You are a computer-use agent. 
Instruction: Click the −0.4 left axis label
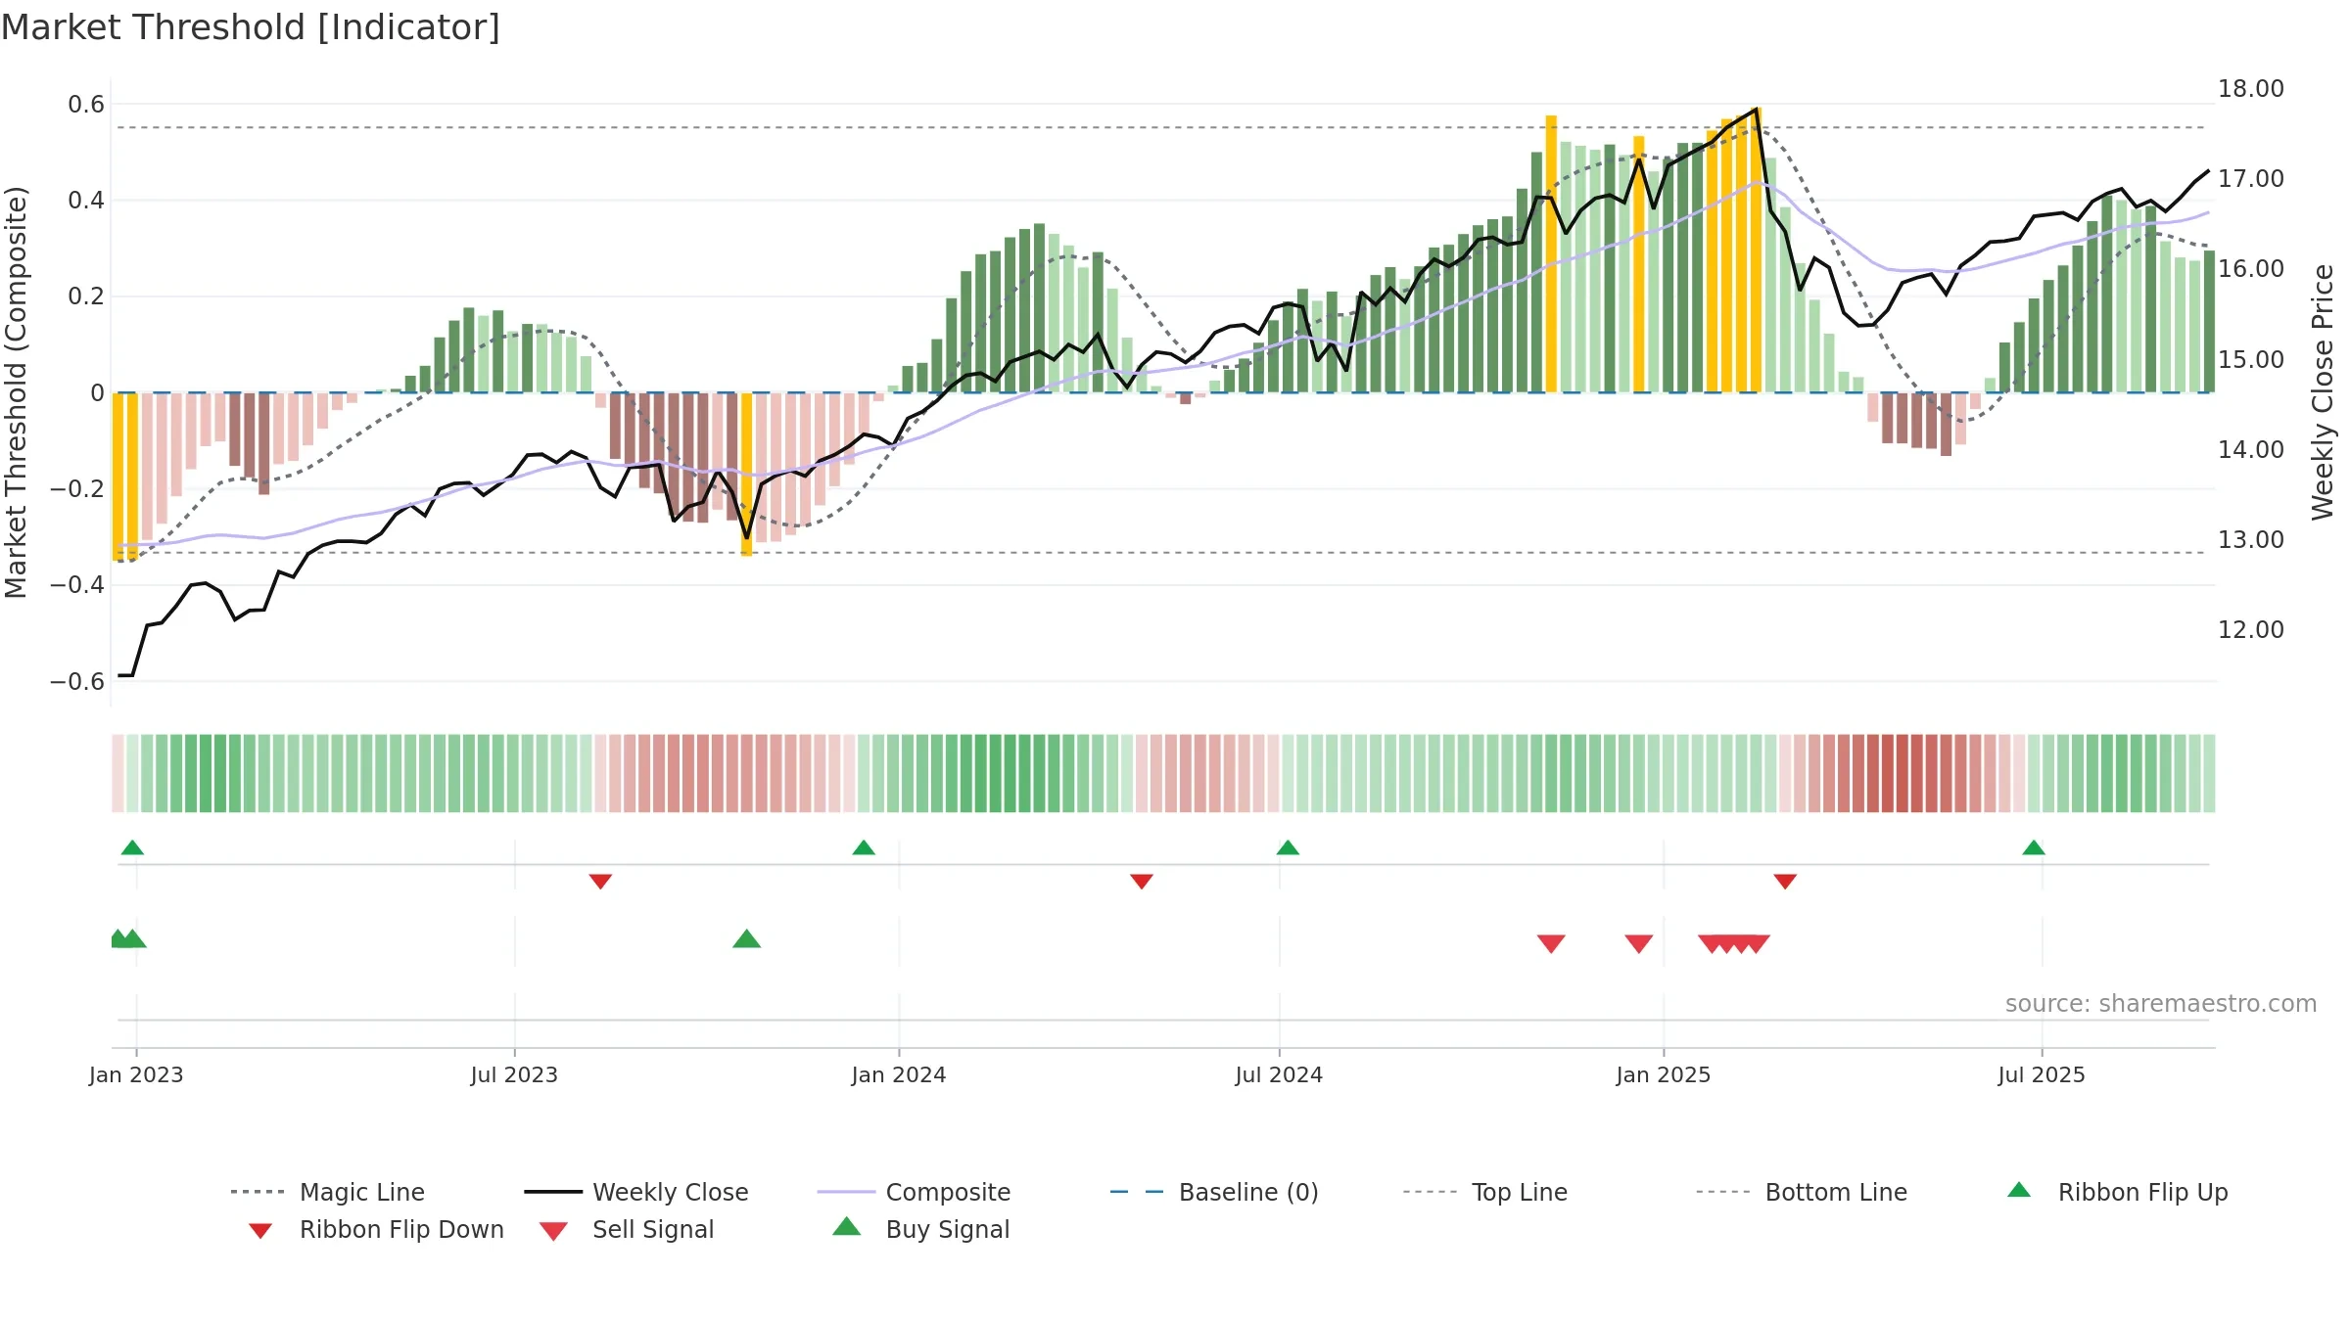click(77, 585)
